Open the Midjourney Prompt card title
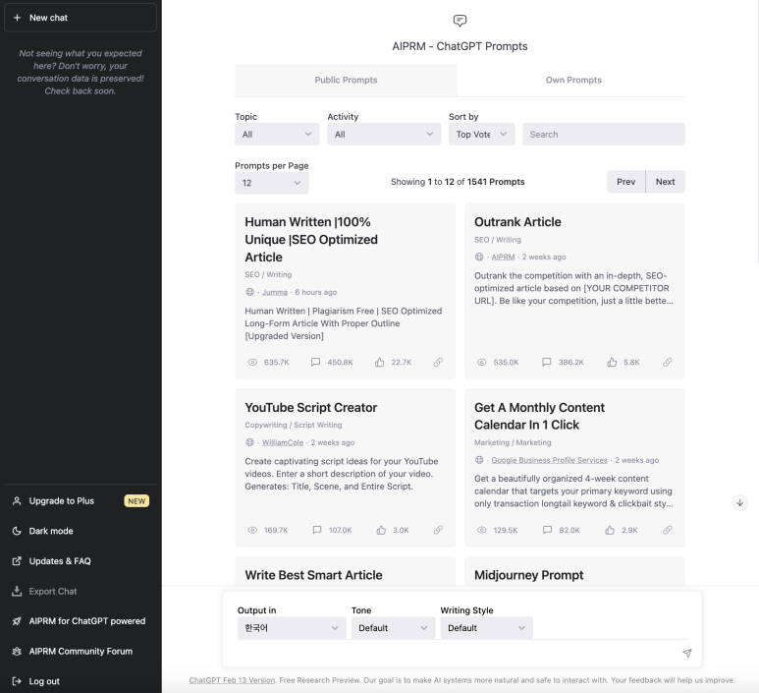Screen dimensions: 759x693 [x=528, y=575]
